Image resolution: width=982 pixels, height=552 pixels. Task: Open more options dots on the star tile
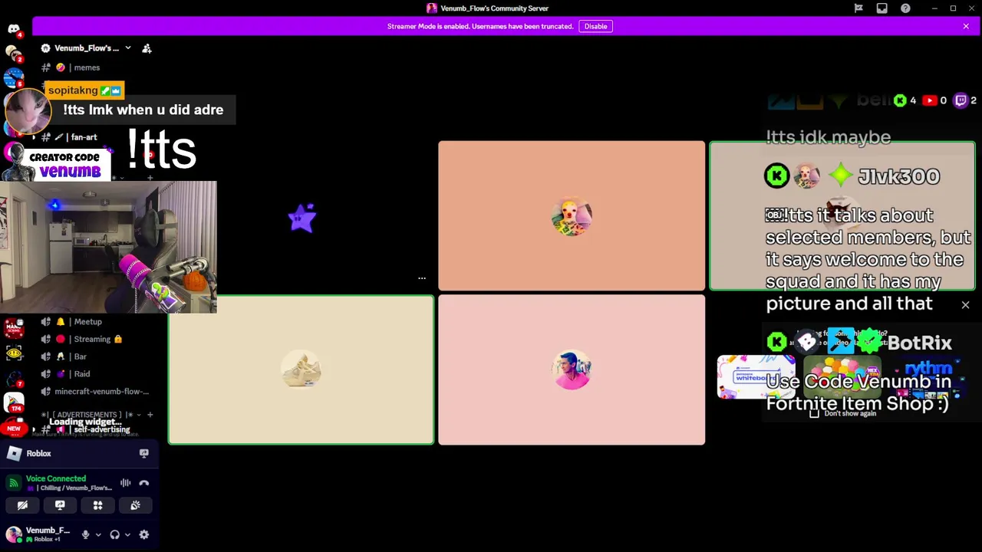[422, 278]
